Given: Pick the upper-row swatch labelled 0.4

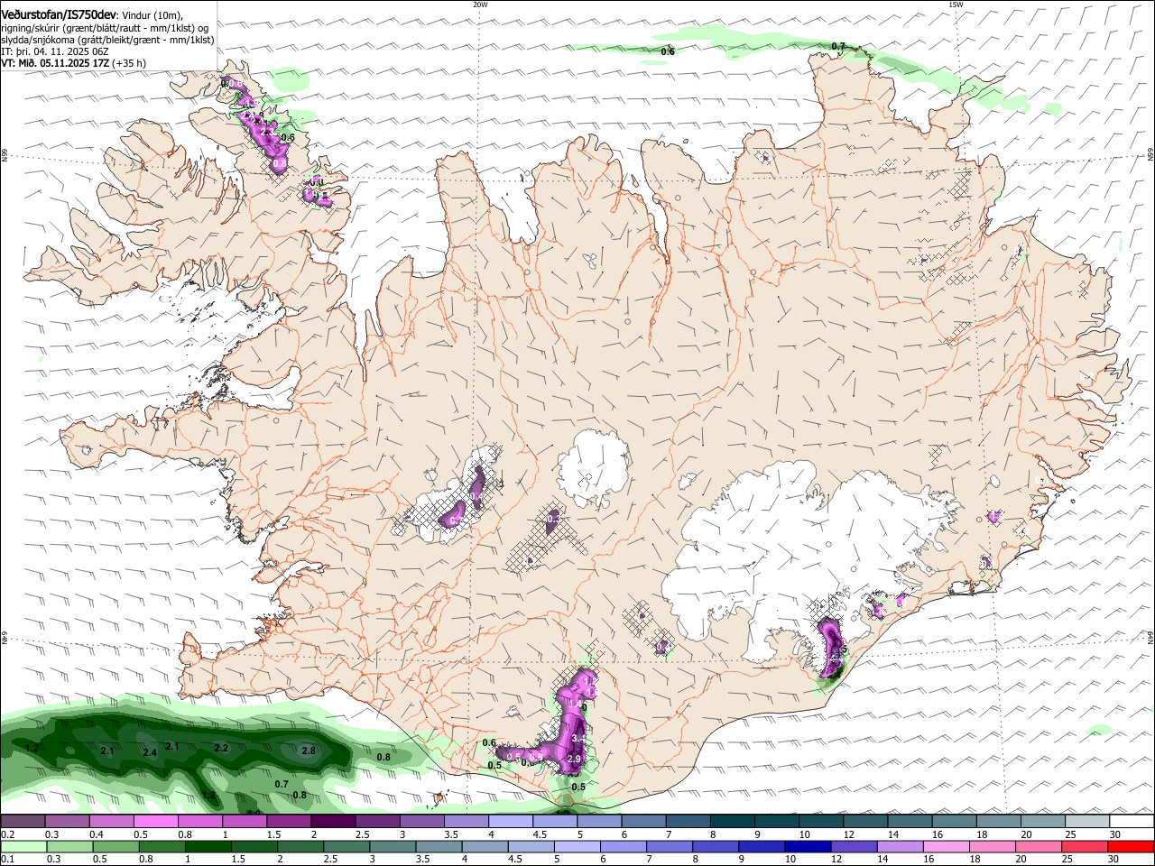Looking at the screenshot, I should tap(111, 822).
